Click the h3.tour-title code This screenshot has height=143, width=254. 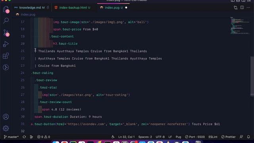click(x=65, y=44)
